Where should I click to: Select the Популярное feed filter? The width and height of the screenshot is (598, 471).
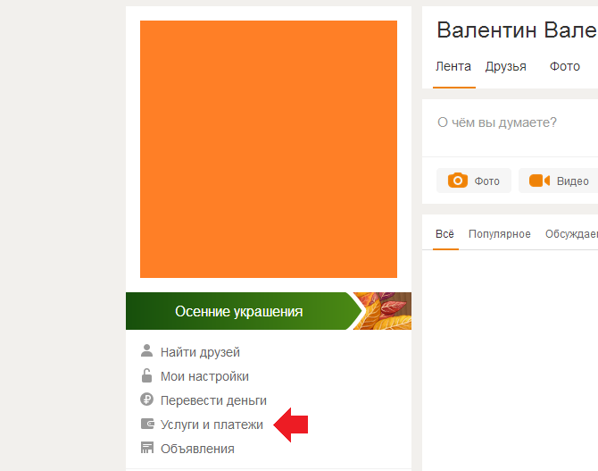coord(500,234)
